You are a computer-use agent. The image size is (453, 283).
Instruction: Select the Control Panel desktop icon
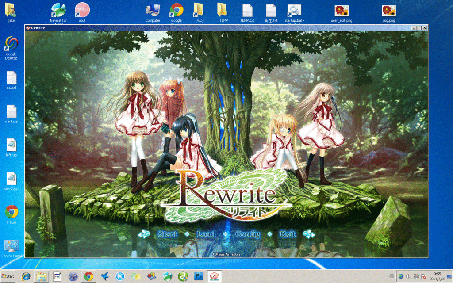(x=11, y=249)
